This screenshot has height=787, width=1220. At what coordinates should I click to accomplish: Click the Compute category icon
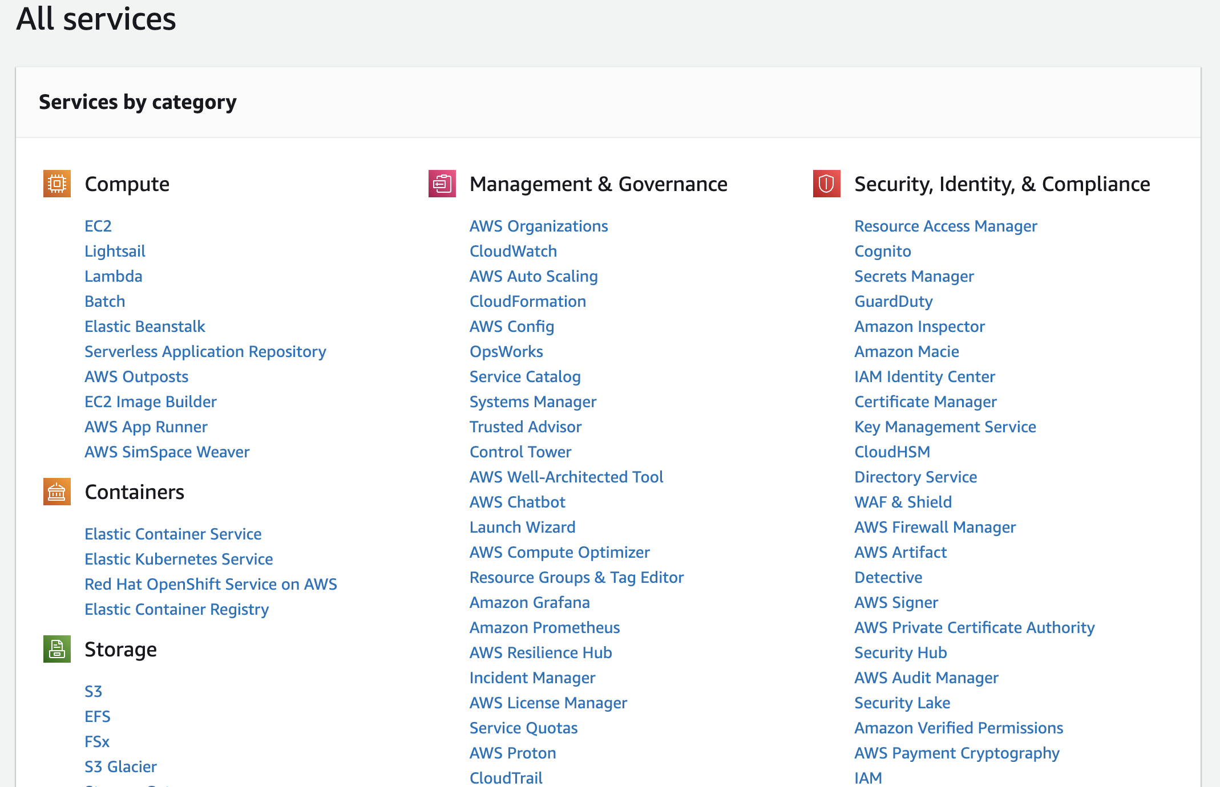click(x=56, y=184)
